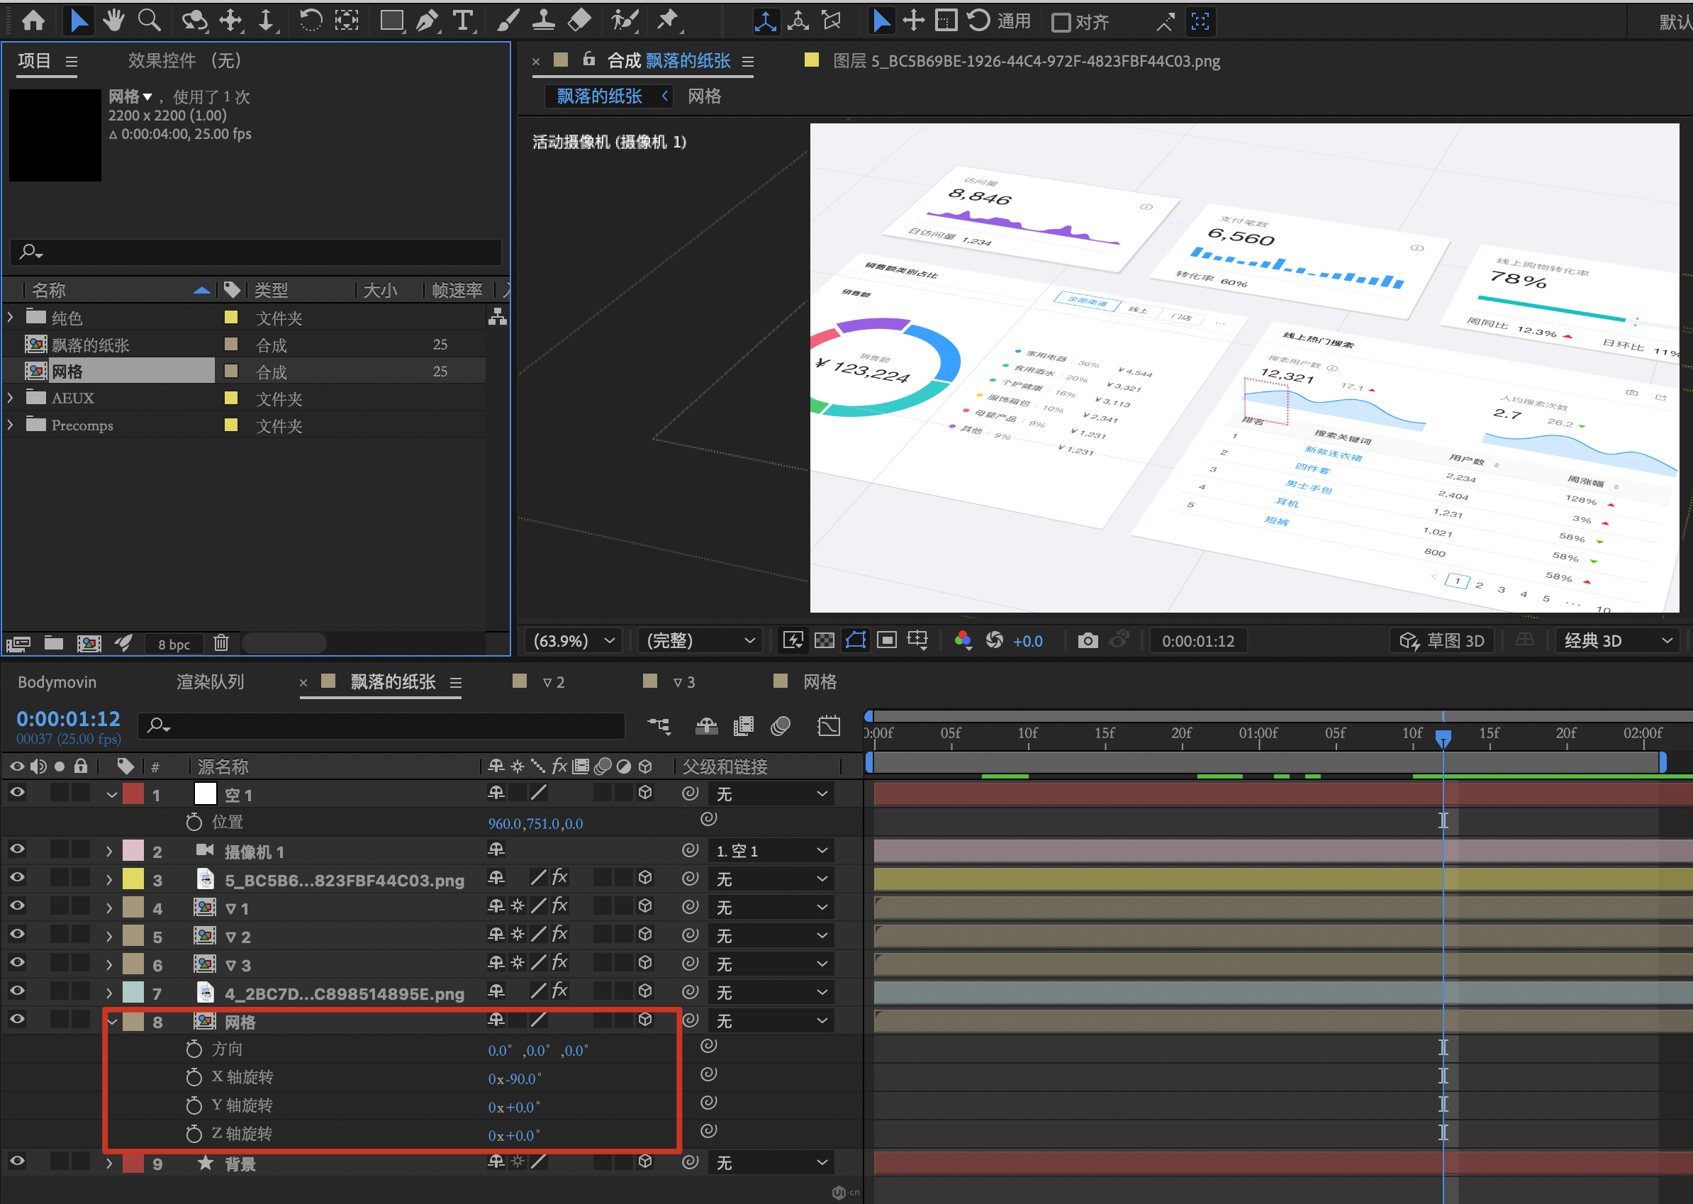Select the Hand tool
The height and width of the screenshot is (1204, 1693).
click(x=113, y=21)
